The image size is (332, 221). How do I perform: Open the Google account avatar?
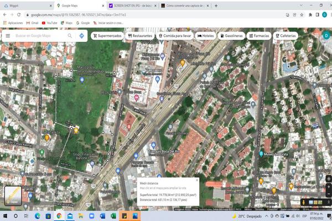(x=326, y=35)
